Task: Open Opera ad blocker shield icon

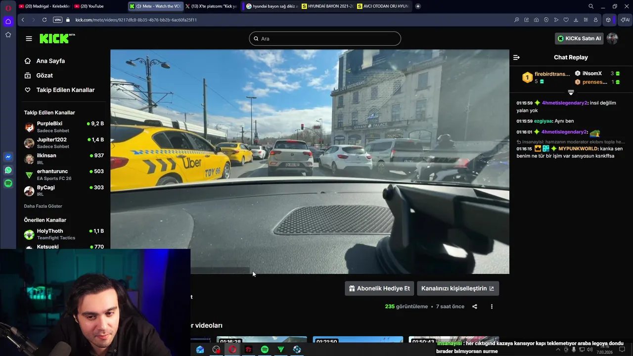Action: [x=546, y=20]
